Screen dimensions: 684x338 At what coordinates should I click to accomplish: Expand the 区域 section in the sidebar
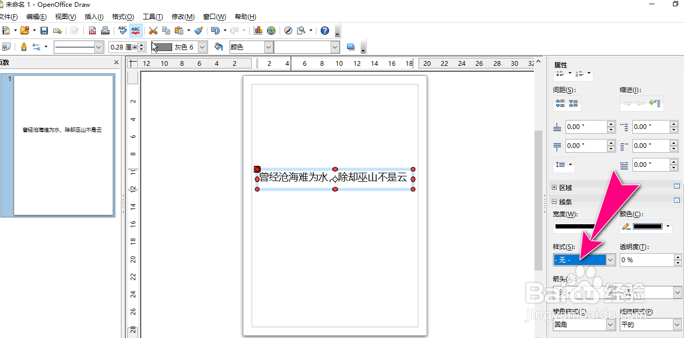point(553,187)
